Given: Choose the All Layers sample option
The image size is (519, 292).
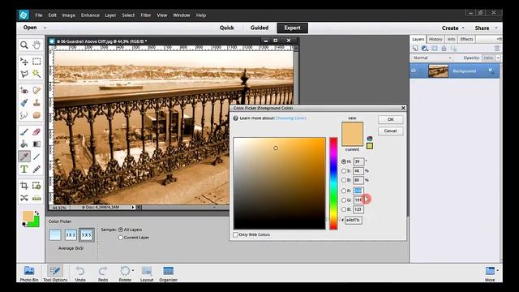Looking at the screenshot, I should [x=121, y=230].
